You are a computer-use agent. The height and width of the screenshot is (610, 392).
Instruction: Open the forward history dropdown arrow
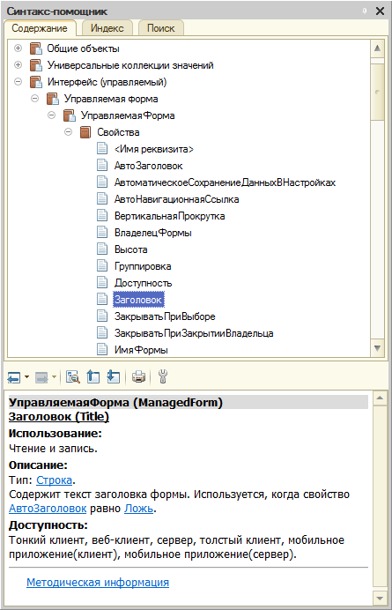(x=54, y=376)
